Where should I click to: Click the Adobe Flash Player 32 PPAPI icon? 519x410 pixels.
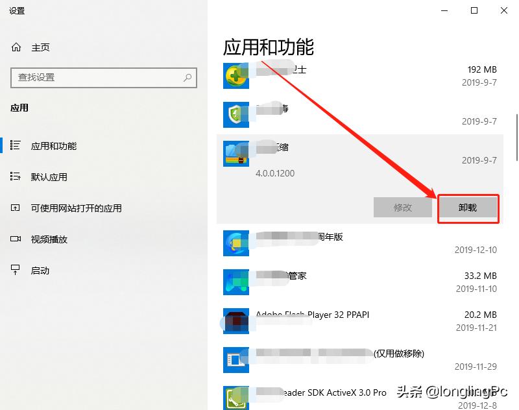coord(235,321)
